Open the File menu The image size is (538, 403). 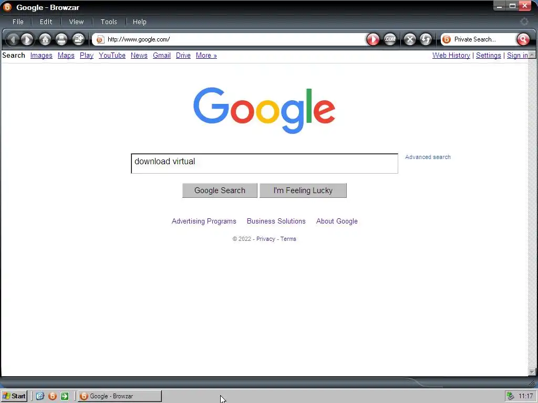[x=18, y=22]
